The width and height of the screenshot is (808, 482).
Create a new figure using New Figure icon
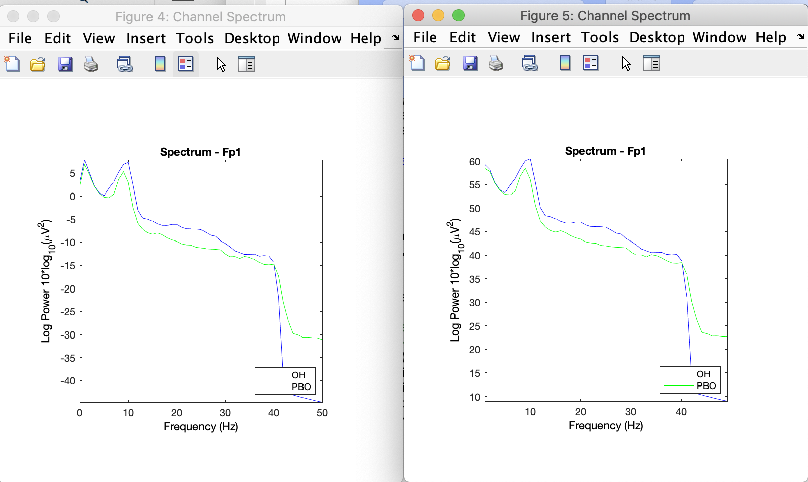pos(11,63)
